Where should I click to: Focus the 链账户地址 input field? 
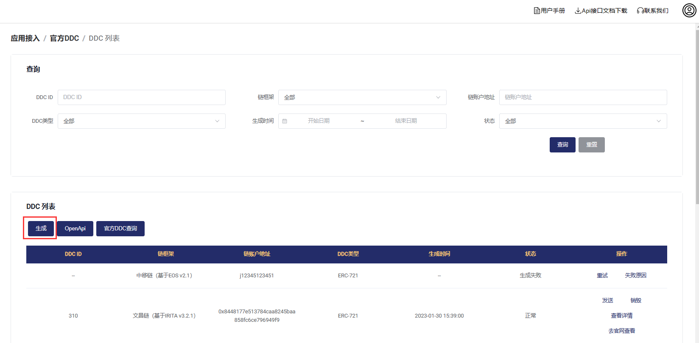tap(583, 97)
